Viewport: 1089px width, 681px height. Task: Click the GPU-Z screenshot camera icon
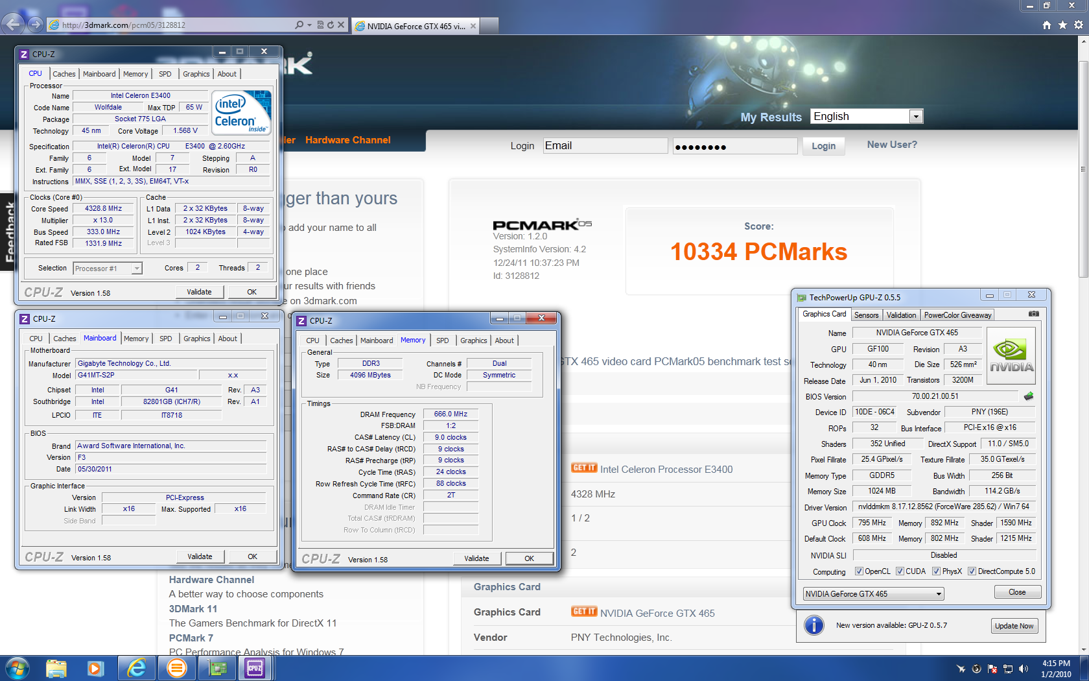1034,314
